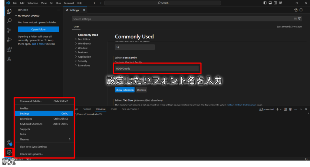The height and width of the screenshot is (167, 310).
Task: Open Extensions view in activity bar
Action: [x=9, y=49]
